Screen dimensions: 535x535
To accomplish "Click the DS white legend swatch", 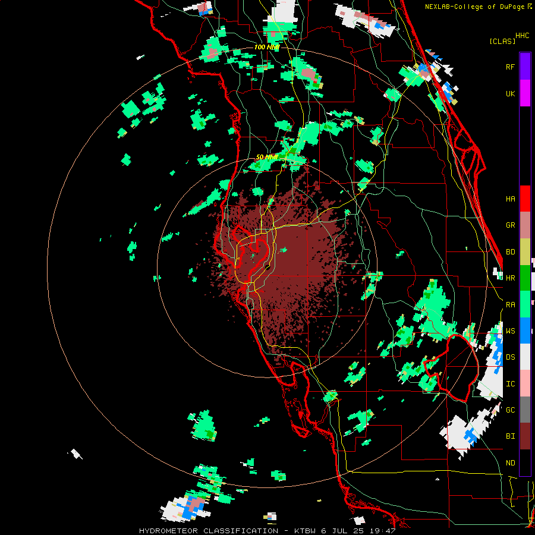I will click(525, 357).
